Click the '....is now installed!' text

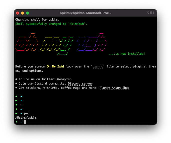tap(127, 54)
